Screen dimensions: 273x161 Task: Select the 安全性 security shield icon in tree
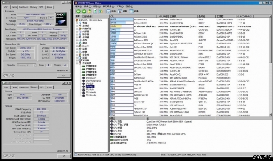pyautogui.click(x=80, y=55)
